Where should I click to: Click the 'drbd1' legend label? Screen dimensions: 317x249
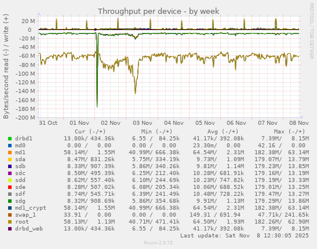(x=24, y=139)
